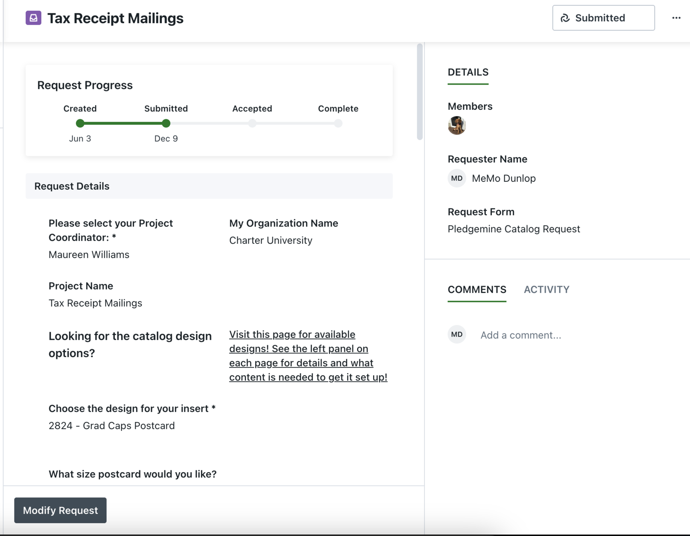Click the Add a comment field

tap(521, 335)
